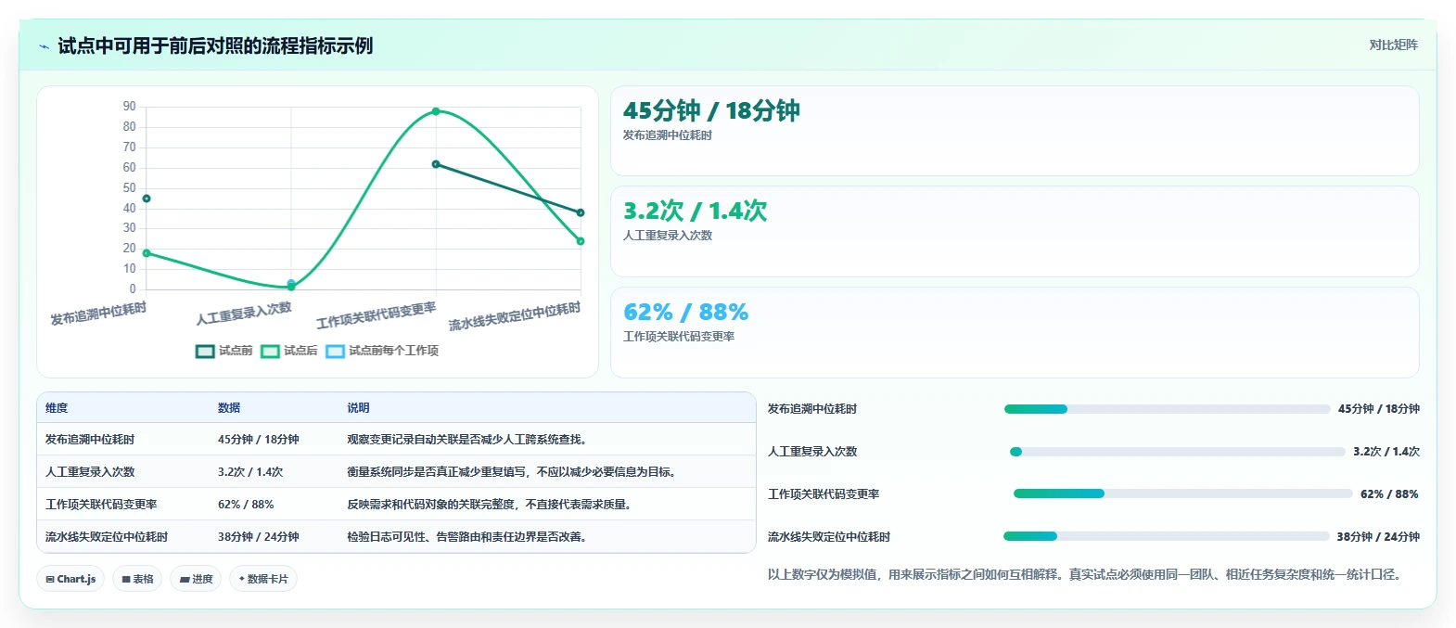Viewport: 1456px width, 628px height.
Task: Select the 流水线失败定位中位耗时 table row name
Action: click(x=107, y=537)
